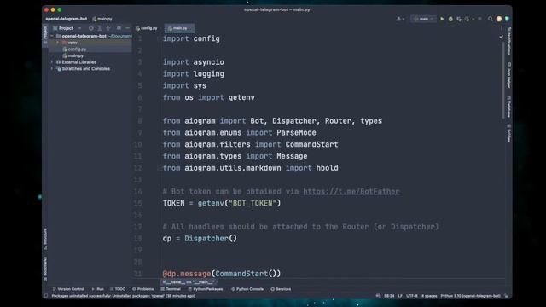
Task: Follow the https://t.me/BotFather link in the comment
Action: tap(351, 191)
